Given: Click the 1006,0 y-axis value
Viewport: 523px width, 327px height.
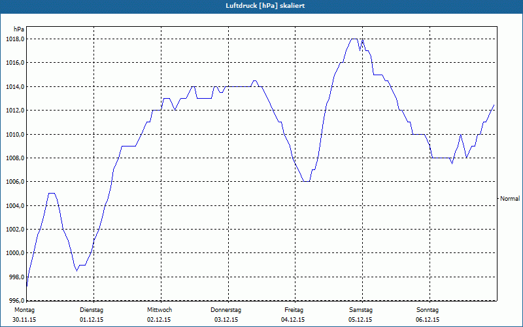Looking at the screenshot, I should [x=14, y=182].
